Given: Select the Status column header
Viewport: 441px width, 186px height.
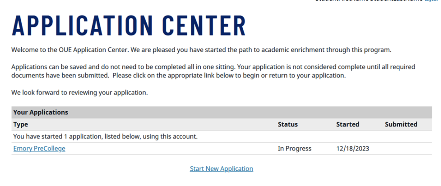Looking at the screenshot, I should coord(288,125).
